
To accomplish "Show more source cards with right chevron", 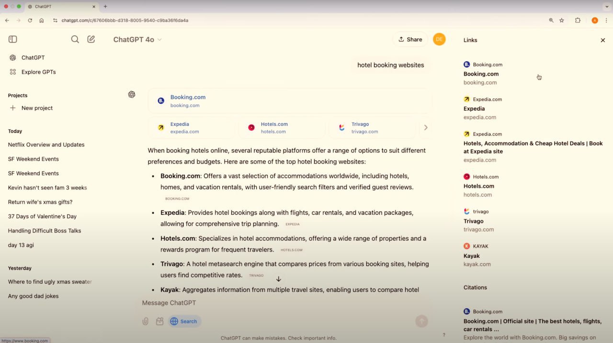I will [425, 128].
